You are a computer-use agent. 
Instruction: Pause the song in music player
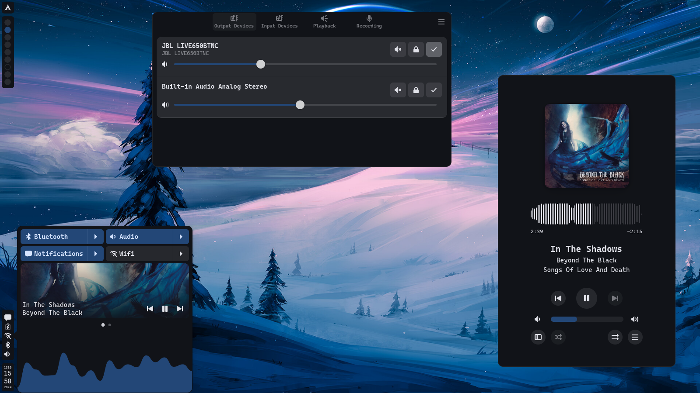click(587, 298)
